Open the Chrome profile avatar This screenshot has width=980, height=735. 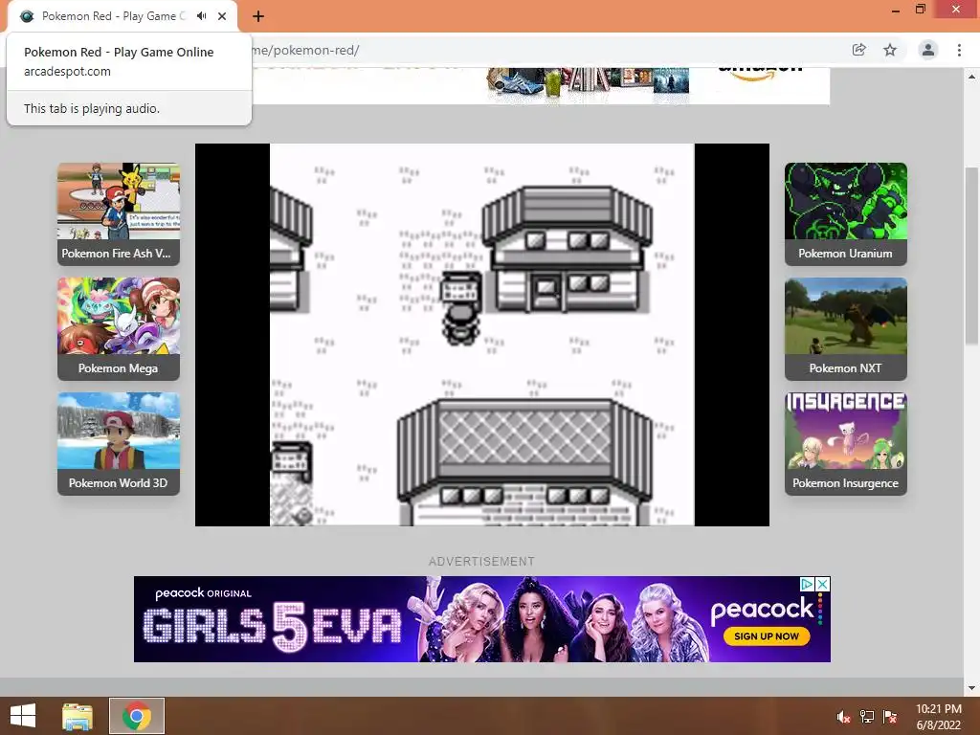pos(928,50)
